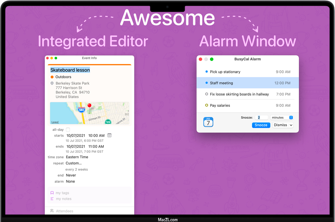This screenshot has width=335, height=222.
Task: Click the my tags bookmark icon
Action: pyautogui.click(x=52, y=193)
